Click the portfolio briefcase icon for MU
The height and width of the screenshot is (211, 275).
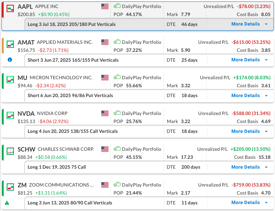117,77
